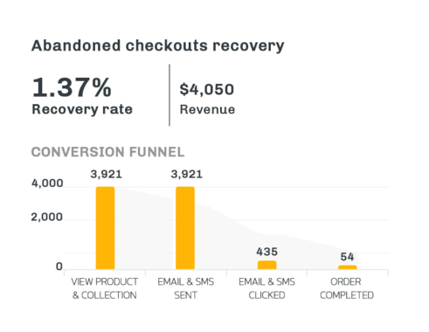Click the Recovery rate caption

point(82,109)
